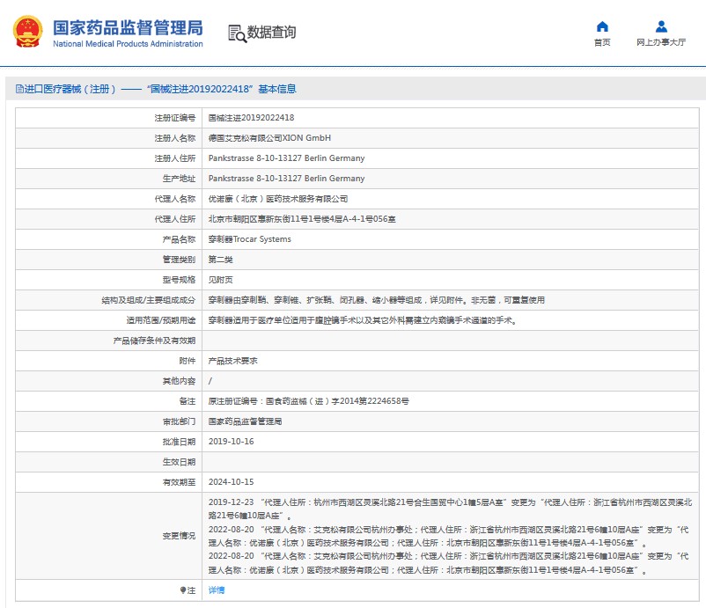Click the 代理人名称 row label
706x608 pixels.
point(175,199)
